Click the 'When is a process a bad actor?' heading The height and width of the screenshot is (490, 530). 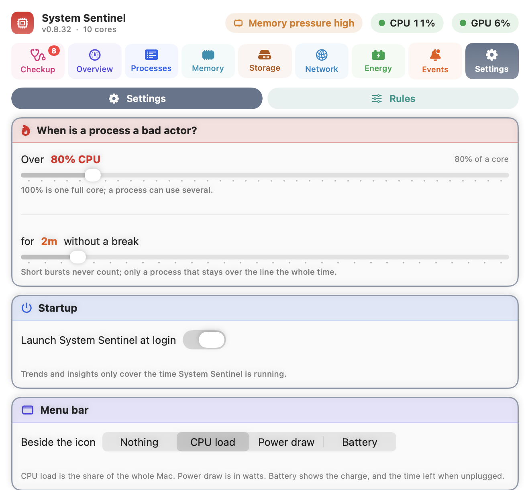pyautogui.click(x=117, y=131)
